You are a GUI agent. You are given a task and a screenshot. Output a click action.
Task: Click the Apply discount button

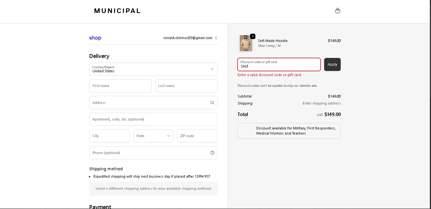(x=332, y=64)
